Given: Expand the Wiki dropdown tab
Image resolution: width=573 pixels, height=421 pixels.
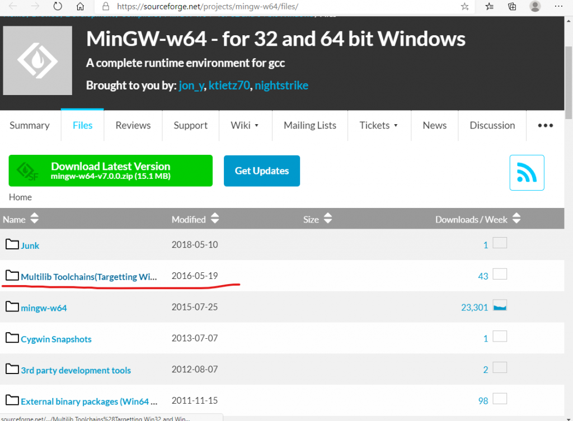Looking at the screenshot, I should 245,125.
